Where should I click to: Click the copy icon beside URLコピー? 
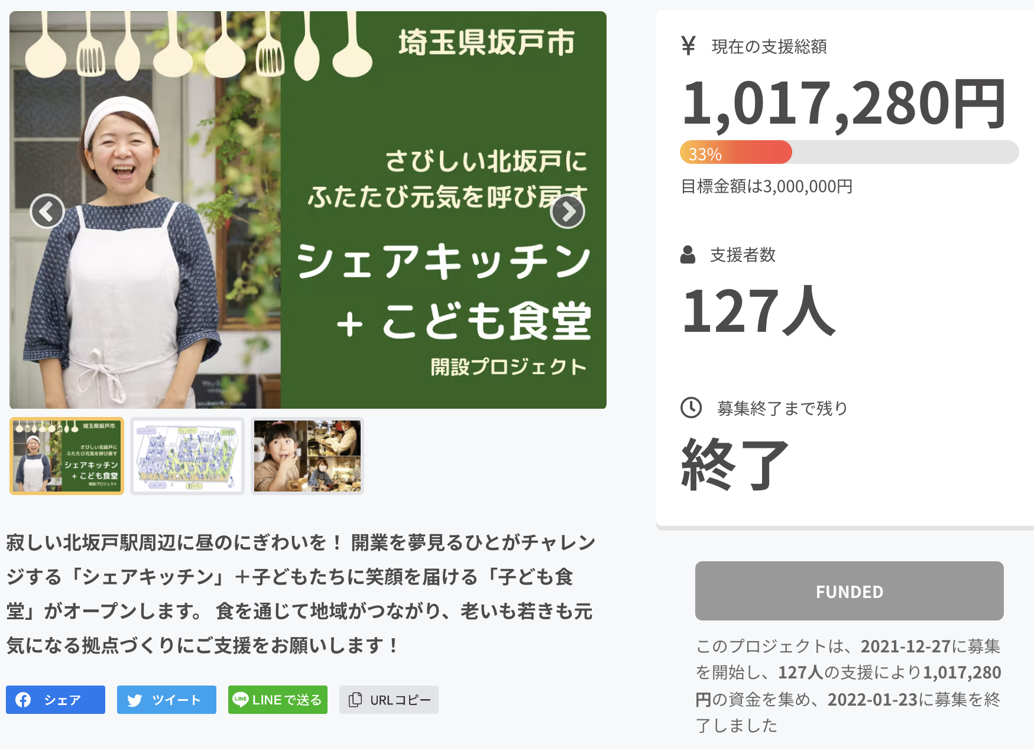355,700
